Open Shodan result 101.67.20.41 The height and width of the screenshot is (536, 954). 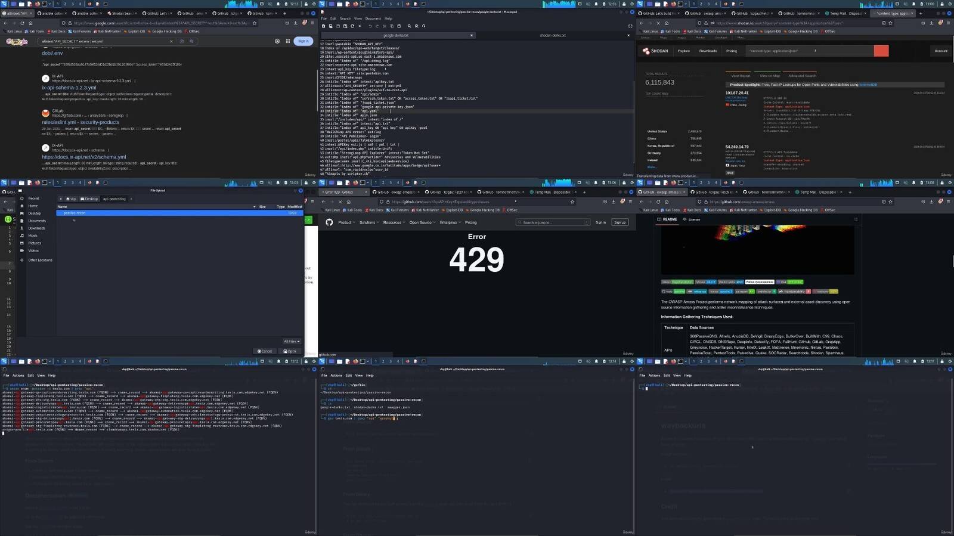[x=737, y=93]
